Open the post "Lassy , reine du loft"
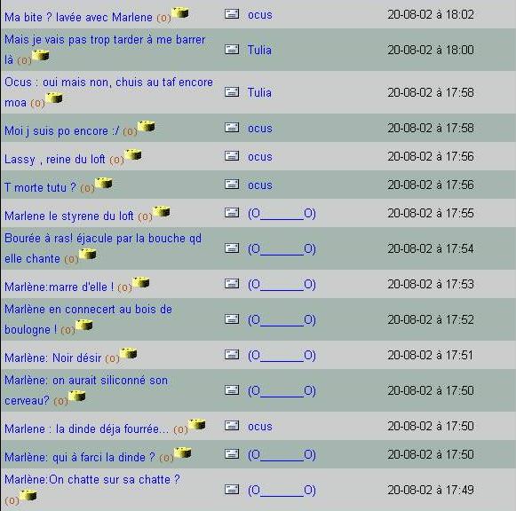Image resolution: width=516 pixels, height=511 pixels. (x=55, y=160)
